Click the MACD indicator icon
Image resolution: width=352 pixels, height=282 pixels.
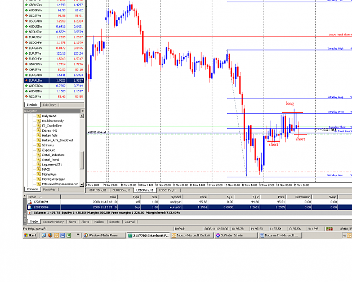click(39, 169)
